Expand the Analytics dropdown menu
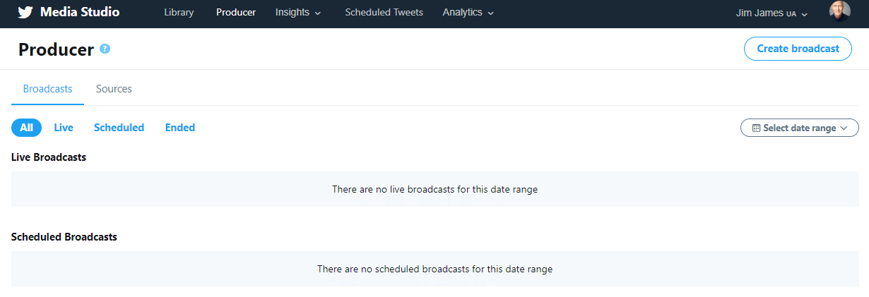Image resolution: width=869 pixels, height=297 pixels. (x=468, y=13)
